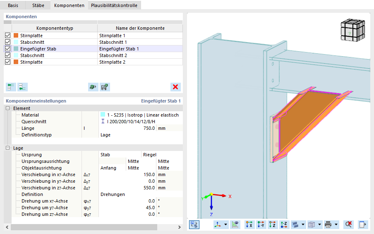The width and height of the screenshot is (374, 234).
Task: Open the print options dropdown arrow
Action: click(x=336, y=224)
